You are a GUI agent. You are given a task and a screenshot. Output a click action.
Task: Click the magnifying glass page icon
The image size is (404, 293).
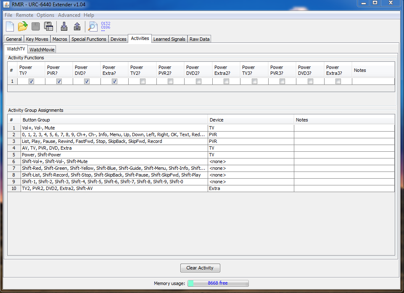pos(92,26)
